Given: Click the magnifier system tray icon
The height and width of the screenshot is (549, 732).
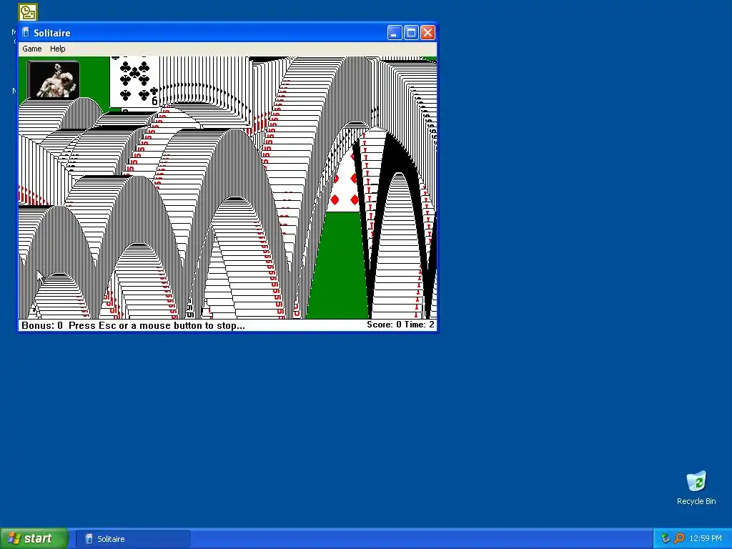Looking at the screenshot, I should [679, 539].
